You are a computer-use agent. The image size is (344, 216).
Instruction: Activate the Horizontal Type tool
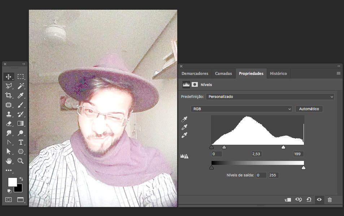point(21,142)
